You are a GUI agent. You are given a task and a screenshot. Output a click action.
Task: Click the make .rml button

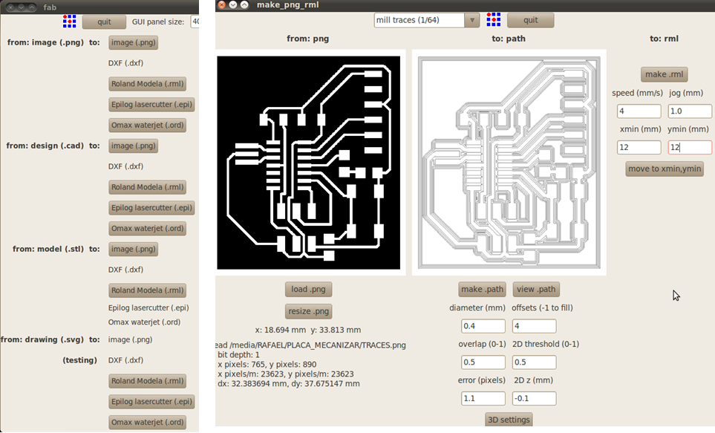[x=665, y=74]
